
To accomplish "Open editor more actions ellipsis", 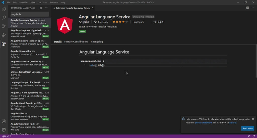I will 253,8.
